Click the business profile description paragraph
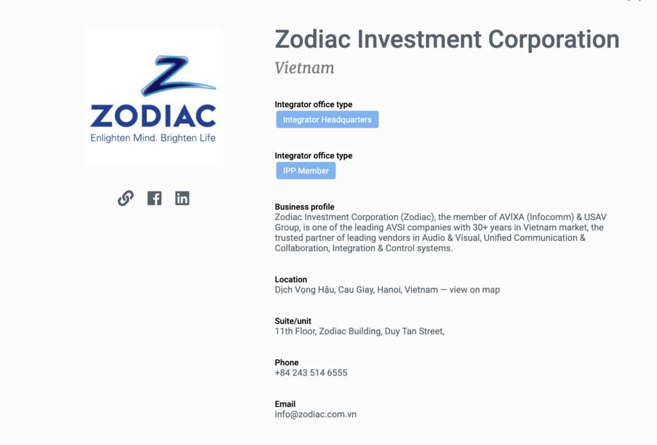The height and width of the screenshot is (445, 657). (440, 233)
